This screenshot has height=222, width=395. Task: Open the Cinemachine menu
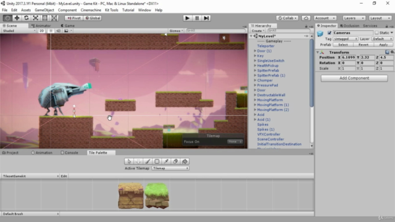point(91,10)
